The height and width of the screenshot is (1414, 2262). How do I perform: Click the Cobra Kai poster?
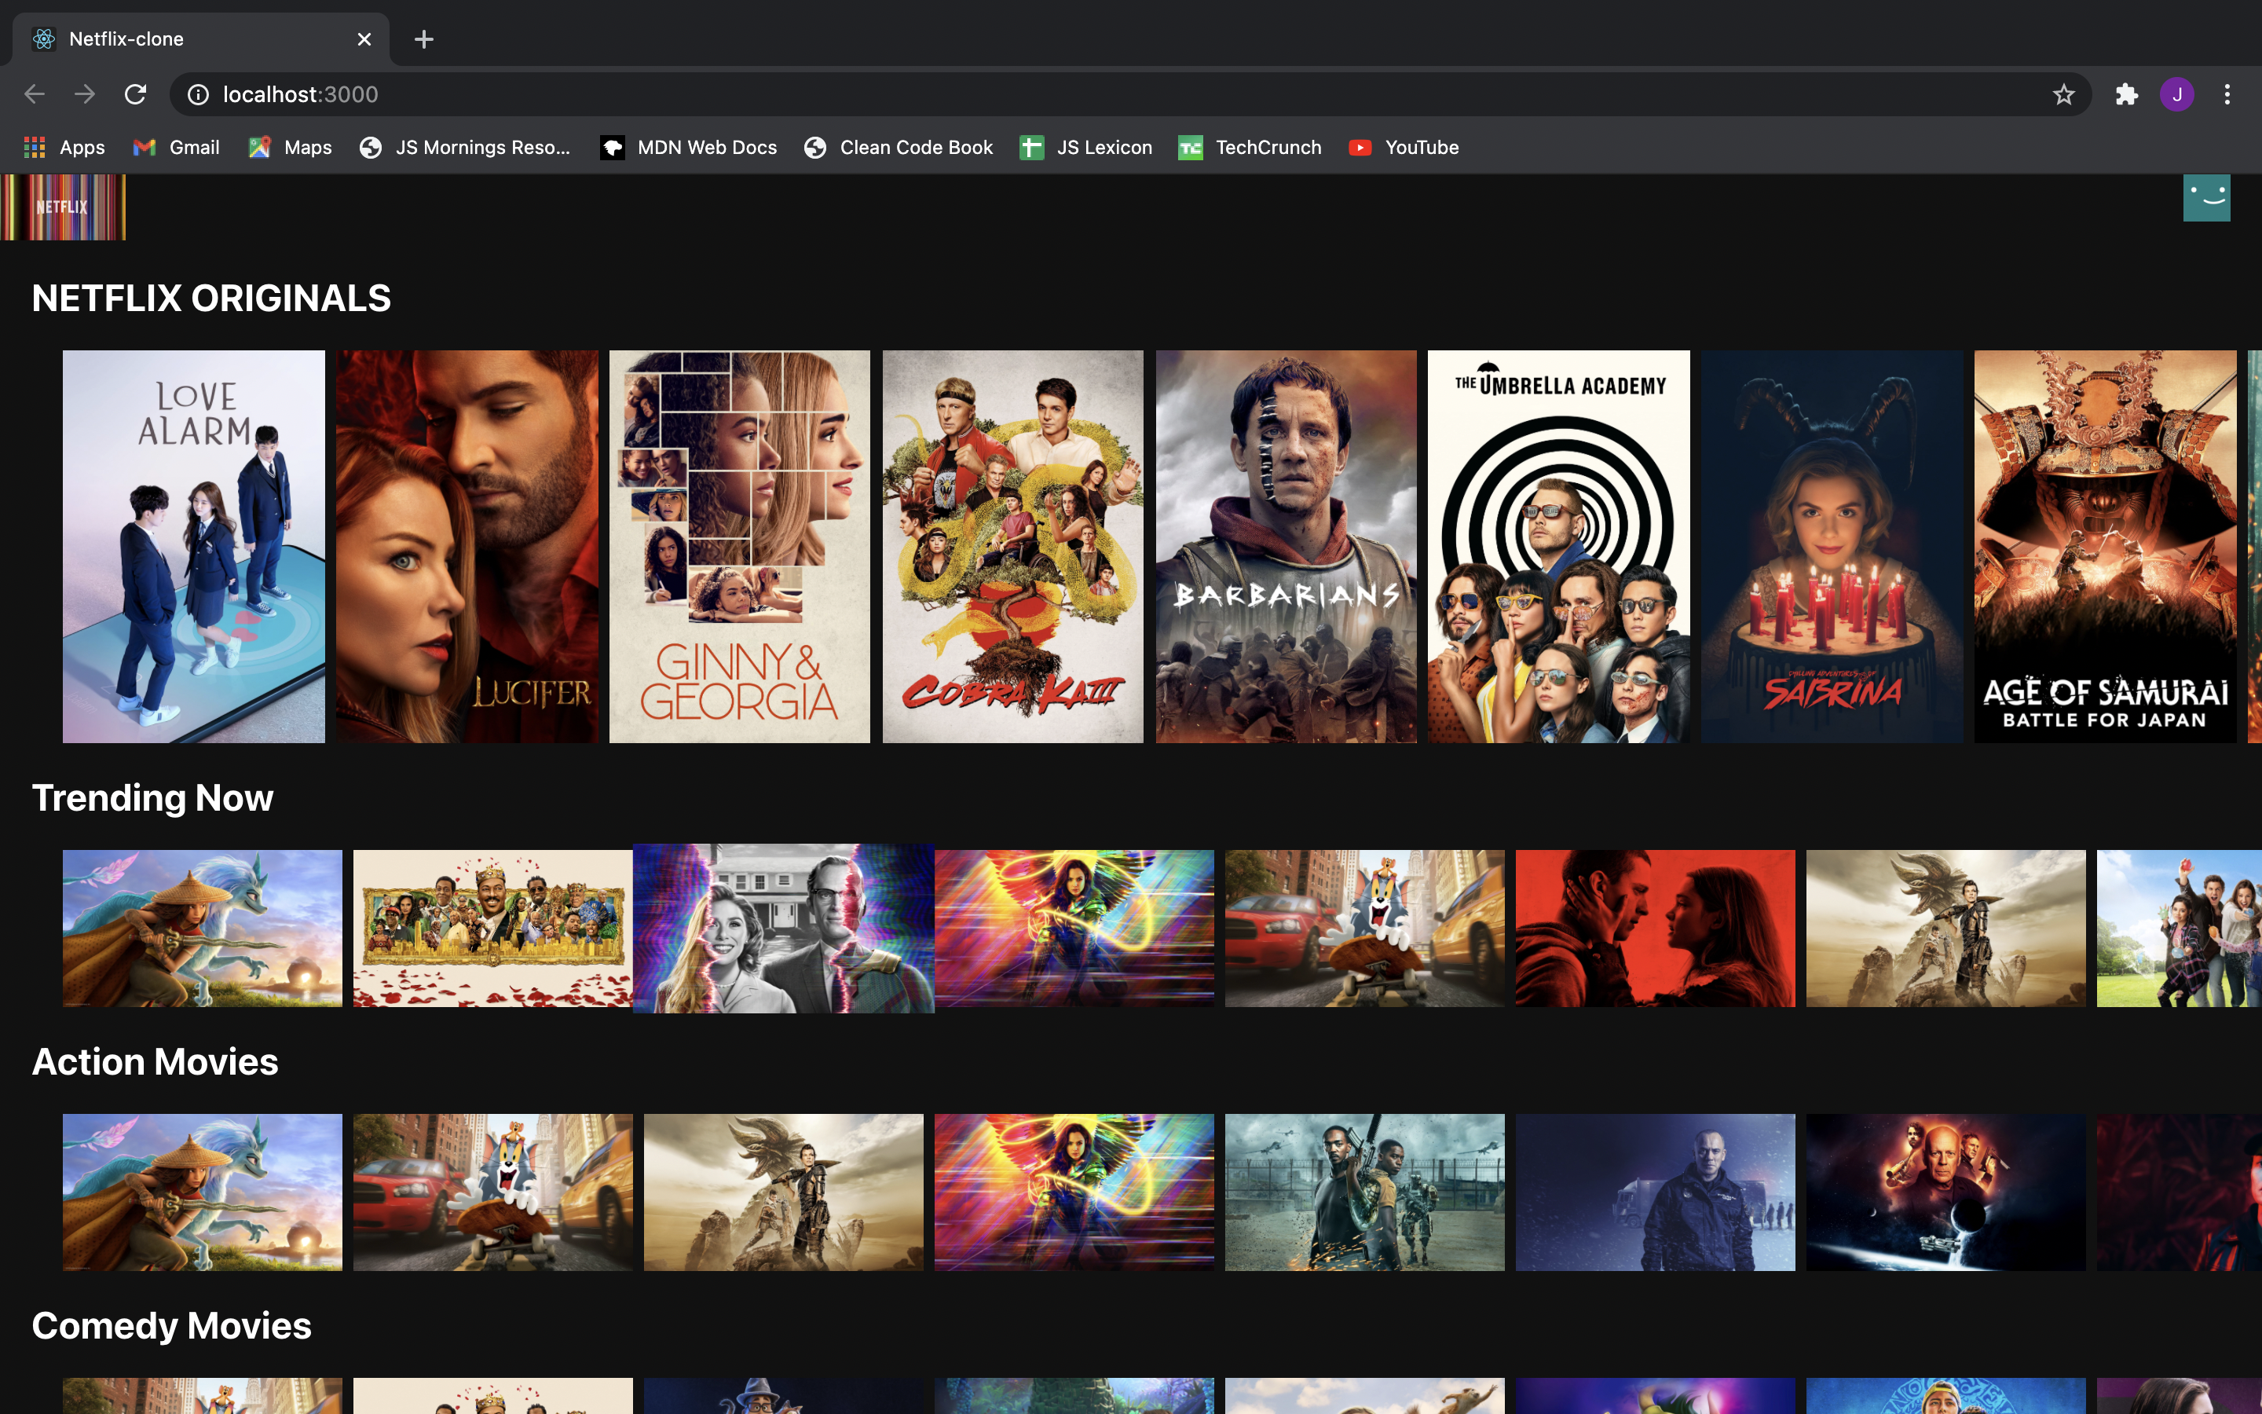click(1012, 546)
